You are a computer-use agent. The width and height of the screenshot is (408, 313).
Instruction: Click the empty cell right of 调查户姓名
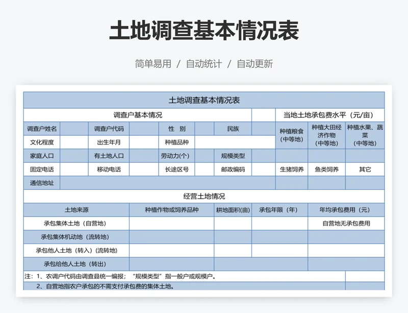pos(74,129)
